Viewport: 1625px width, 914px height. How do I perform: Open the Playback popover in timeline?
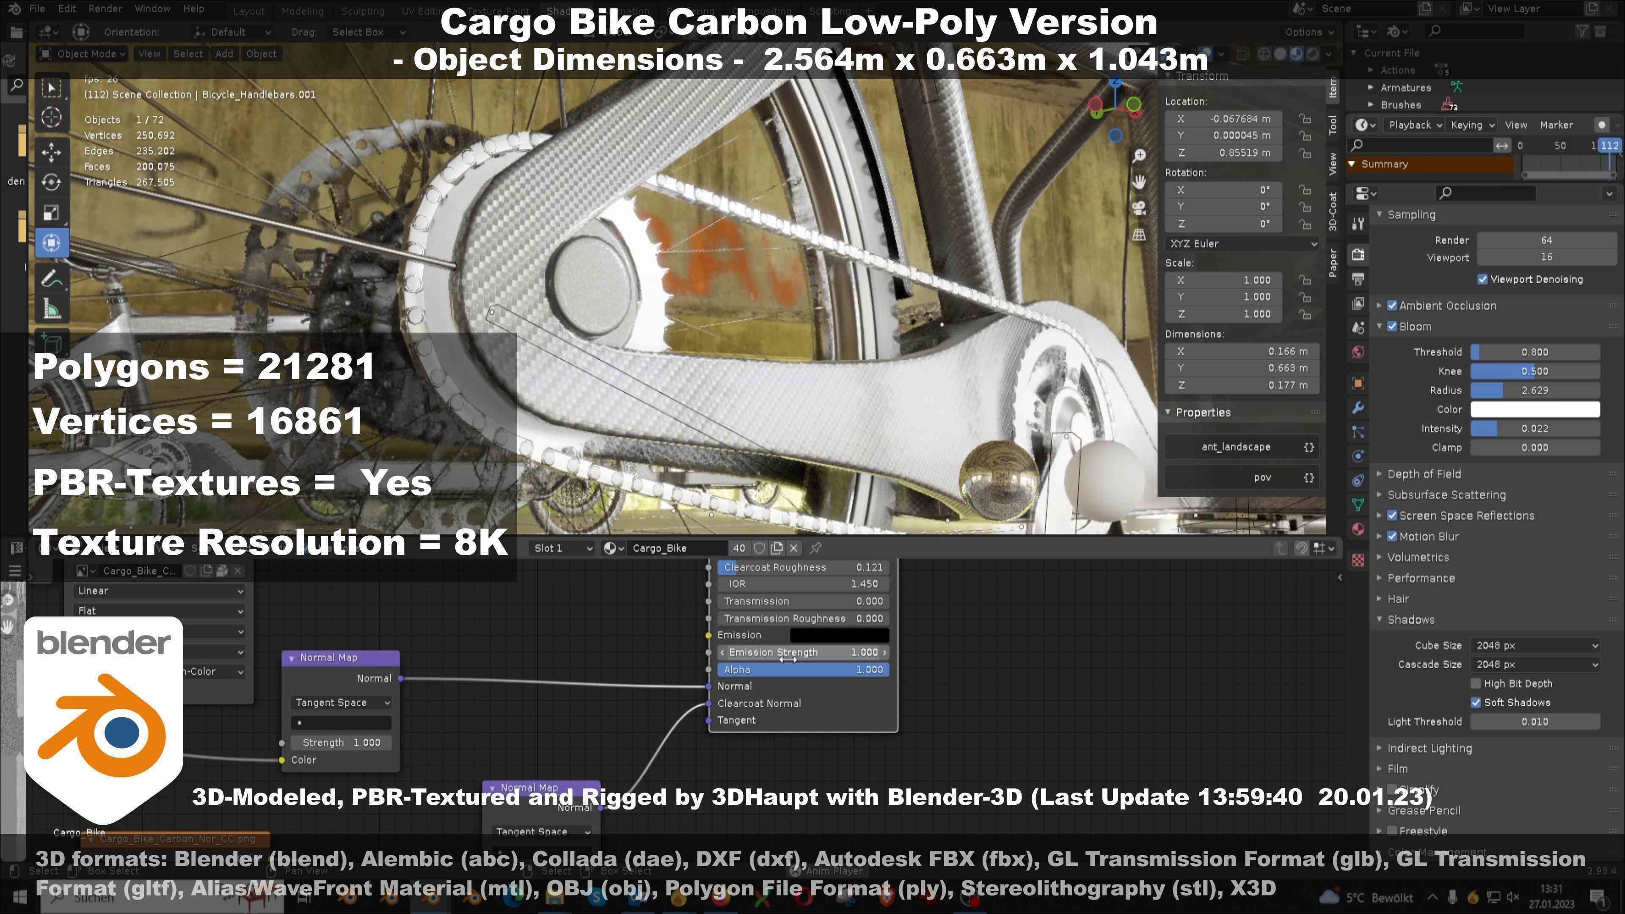click(x=1415, y=125)
